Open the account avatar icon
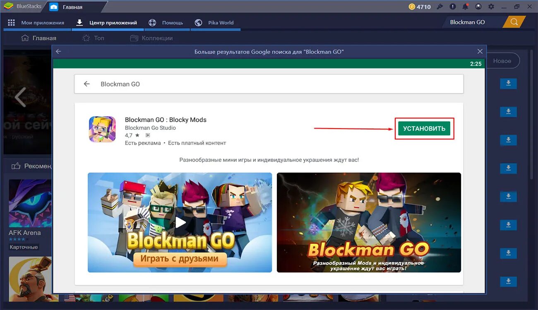 click(478, 7)
